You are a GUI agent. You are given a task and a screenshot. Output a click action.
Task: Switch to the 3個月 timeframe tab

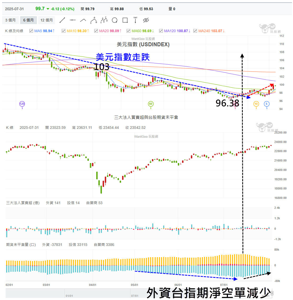click(x=10, y=20)
